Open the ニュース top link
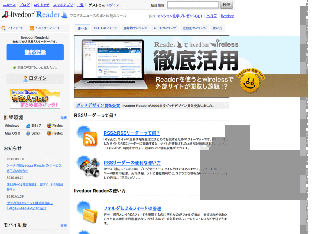Image resolution: width=312 pixels, height=234 pixels. [x=9, y=5]
